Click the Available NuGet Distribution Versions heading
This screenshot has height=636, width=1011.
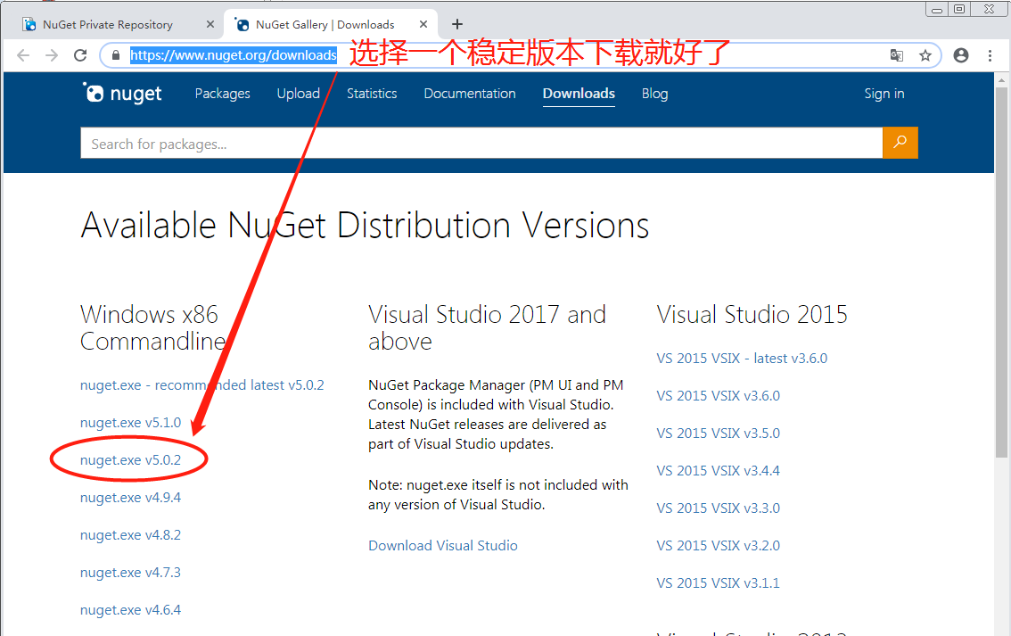[365, 225]
